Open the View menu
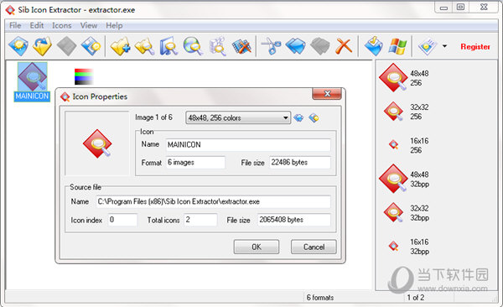The height and width of the screenshot is (307, 503). (x=89, y=25)
